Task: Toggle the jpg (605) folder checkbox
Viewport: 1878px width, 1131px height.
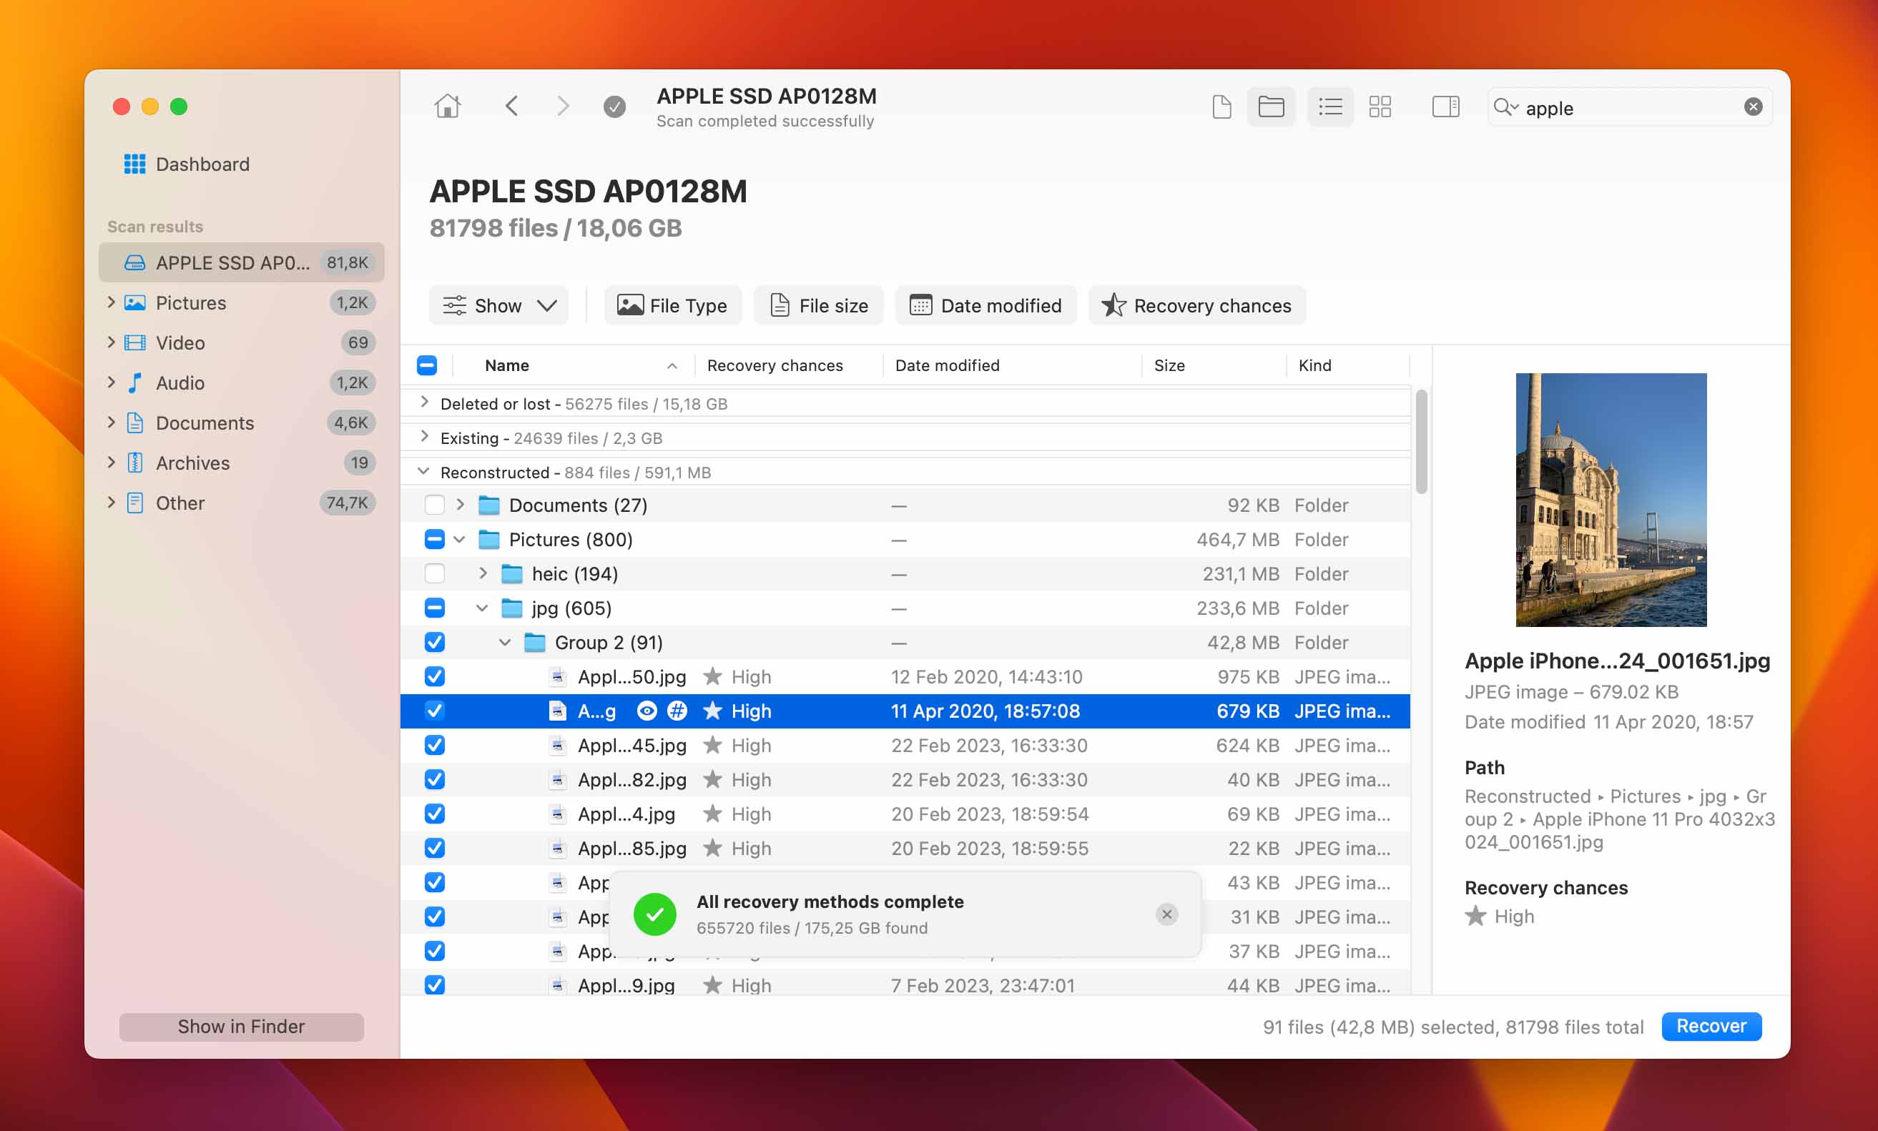Action: click(434, 608)
